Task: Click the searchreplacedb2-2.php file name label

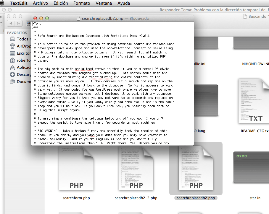Action: pos(136,198)
